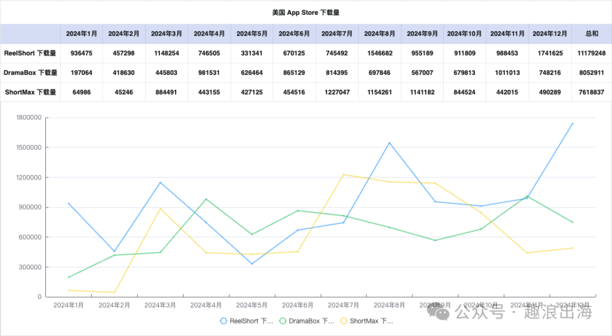Viewport: 612px width, 336px height.
Task: Select cell with value 454516
Action: 294,92
